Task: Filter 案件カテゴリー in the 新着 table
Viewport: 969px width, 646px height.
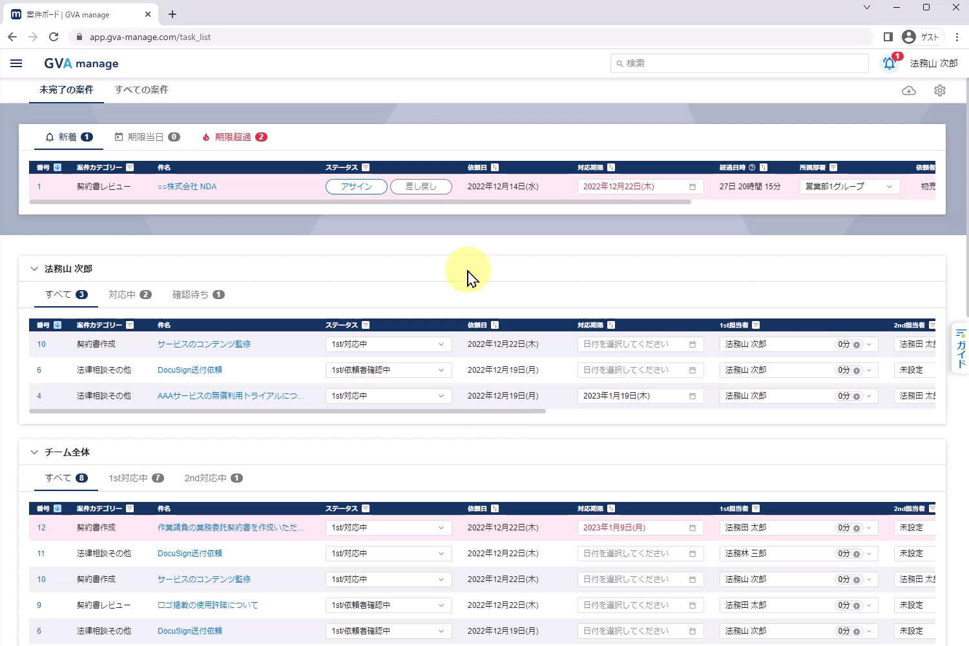Action: tap(130, 167)
